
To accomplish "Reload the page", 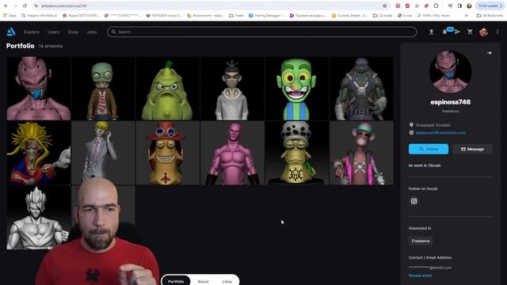I will click(25, 6).
